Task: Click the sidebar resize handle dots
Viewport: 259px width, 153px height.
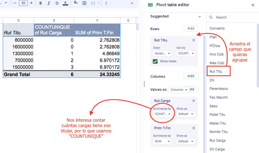Action: pyautogui.click(x=144, y=84)
